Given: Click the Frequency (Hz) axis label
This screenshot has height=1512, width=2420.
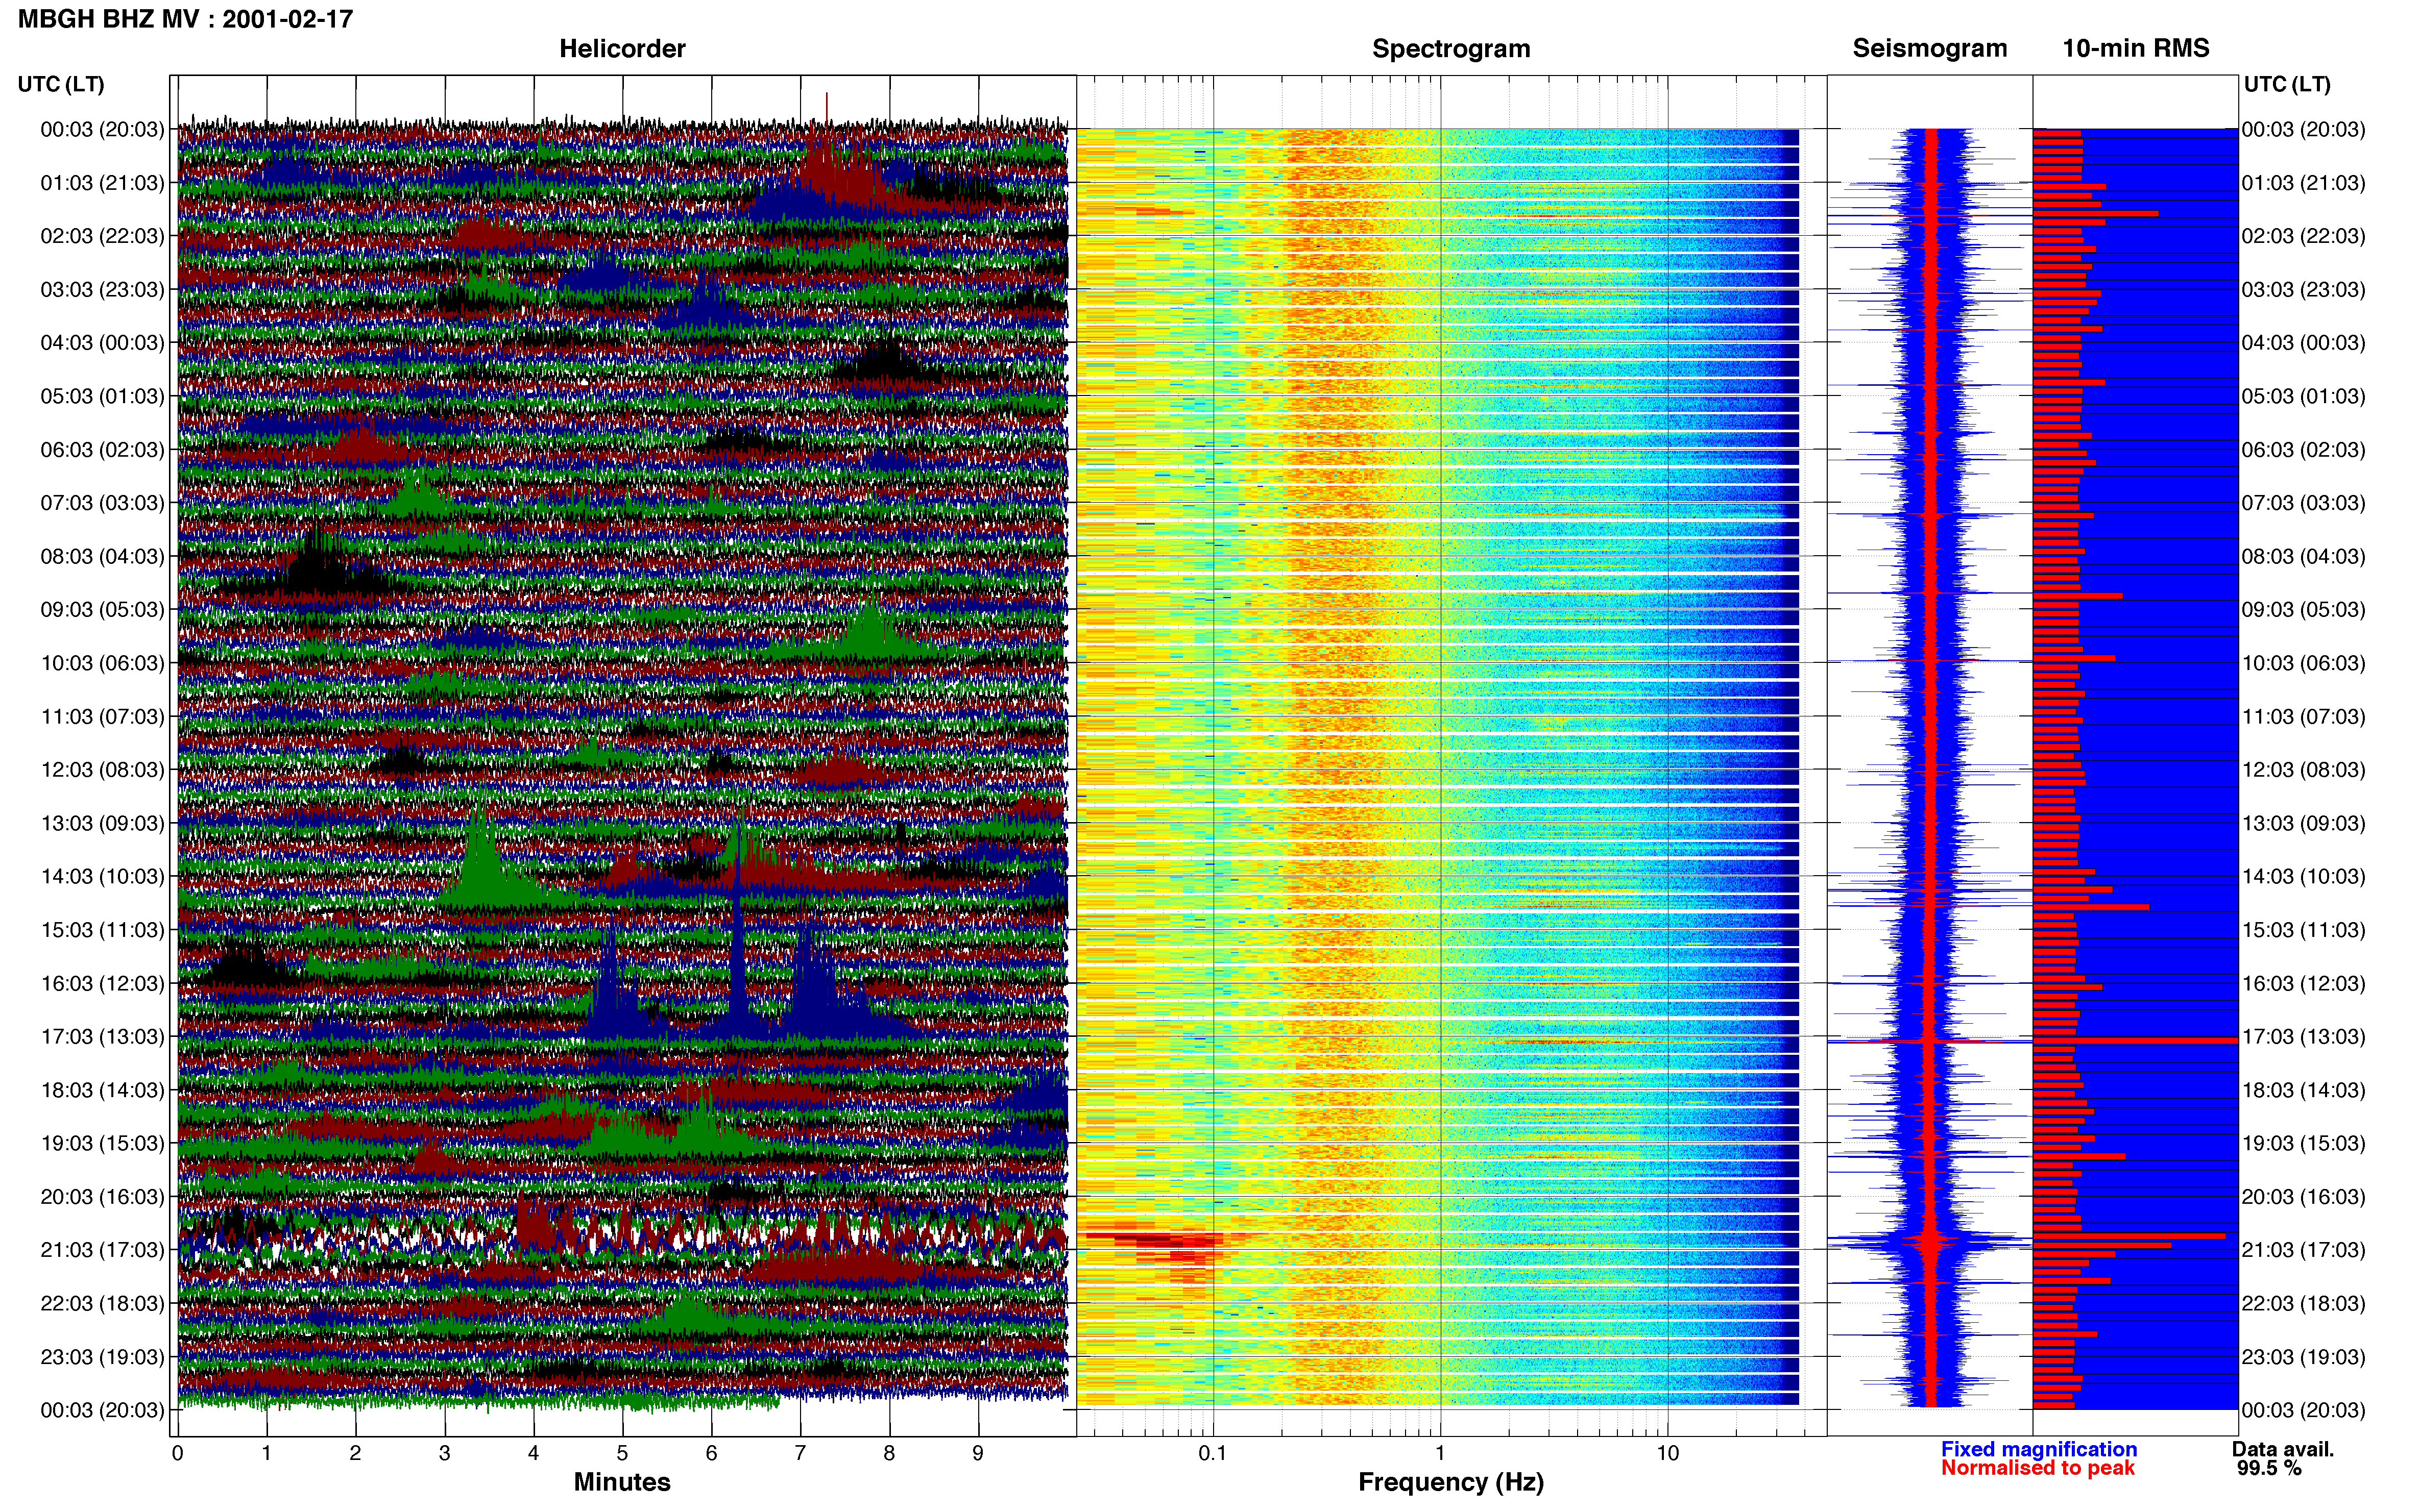Looking at the screenshot, I should [x=1450, y=1482].
